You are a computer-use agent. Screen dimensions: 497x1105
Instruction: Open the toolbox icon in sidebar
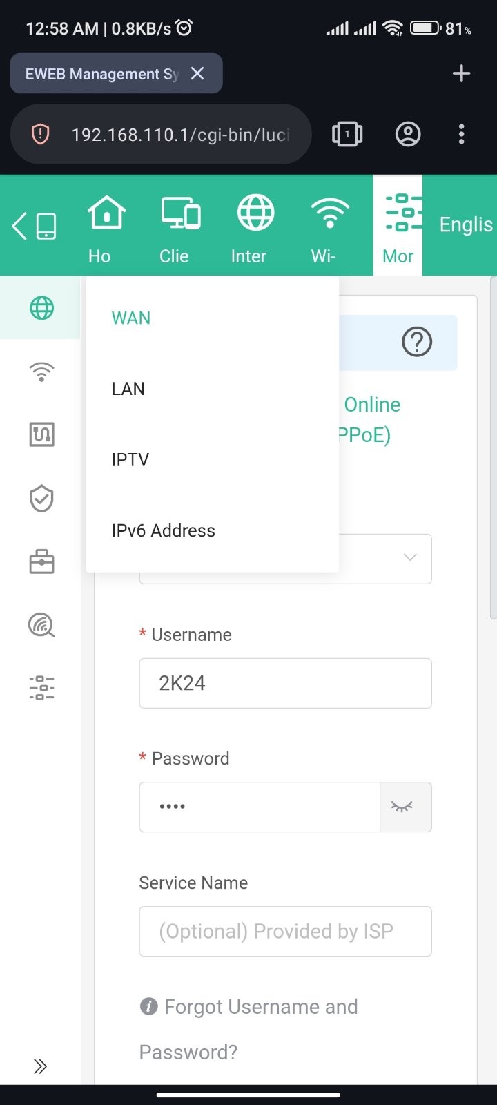41,561
